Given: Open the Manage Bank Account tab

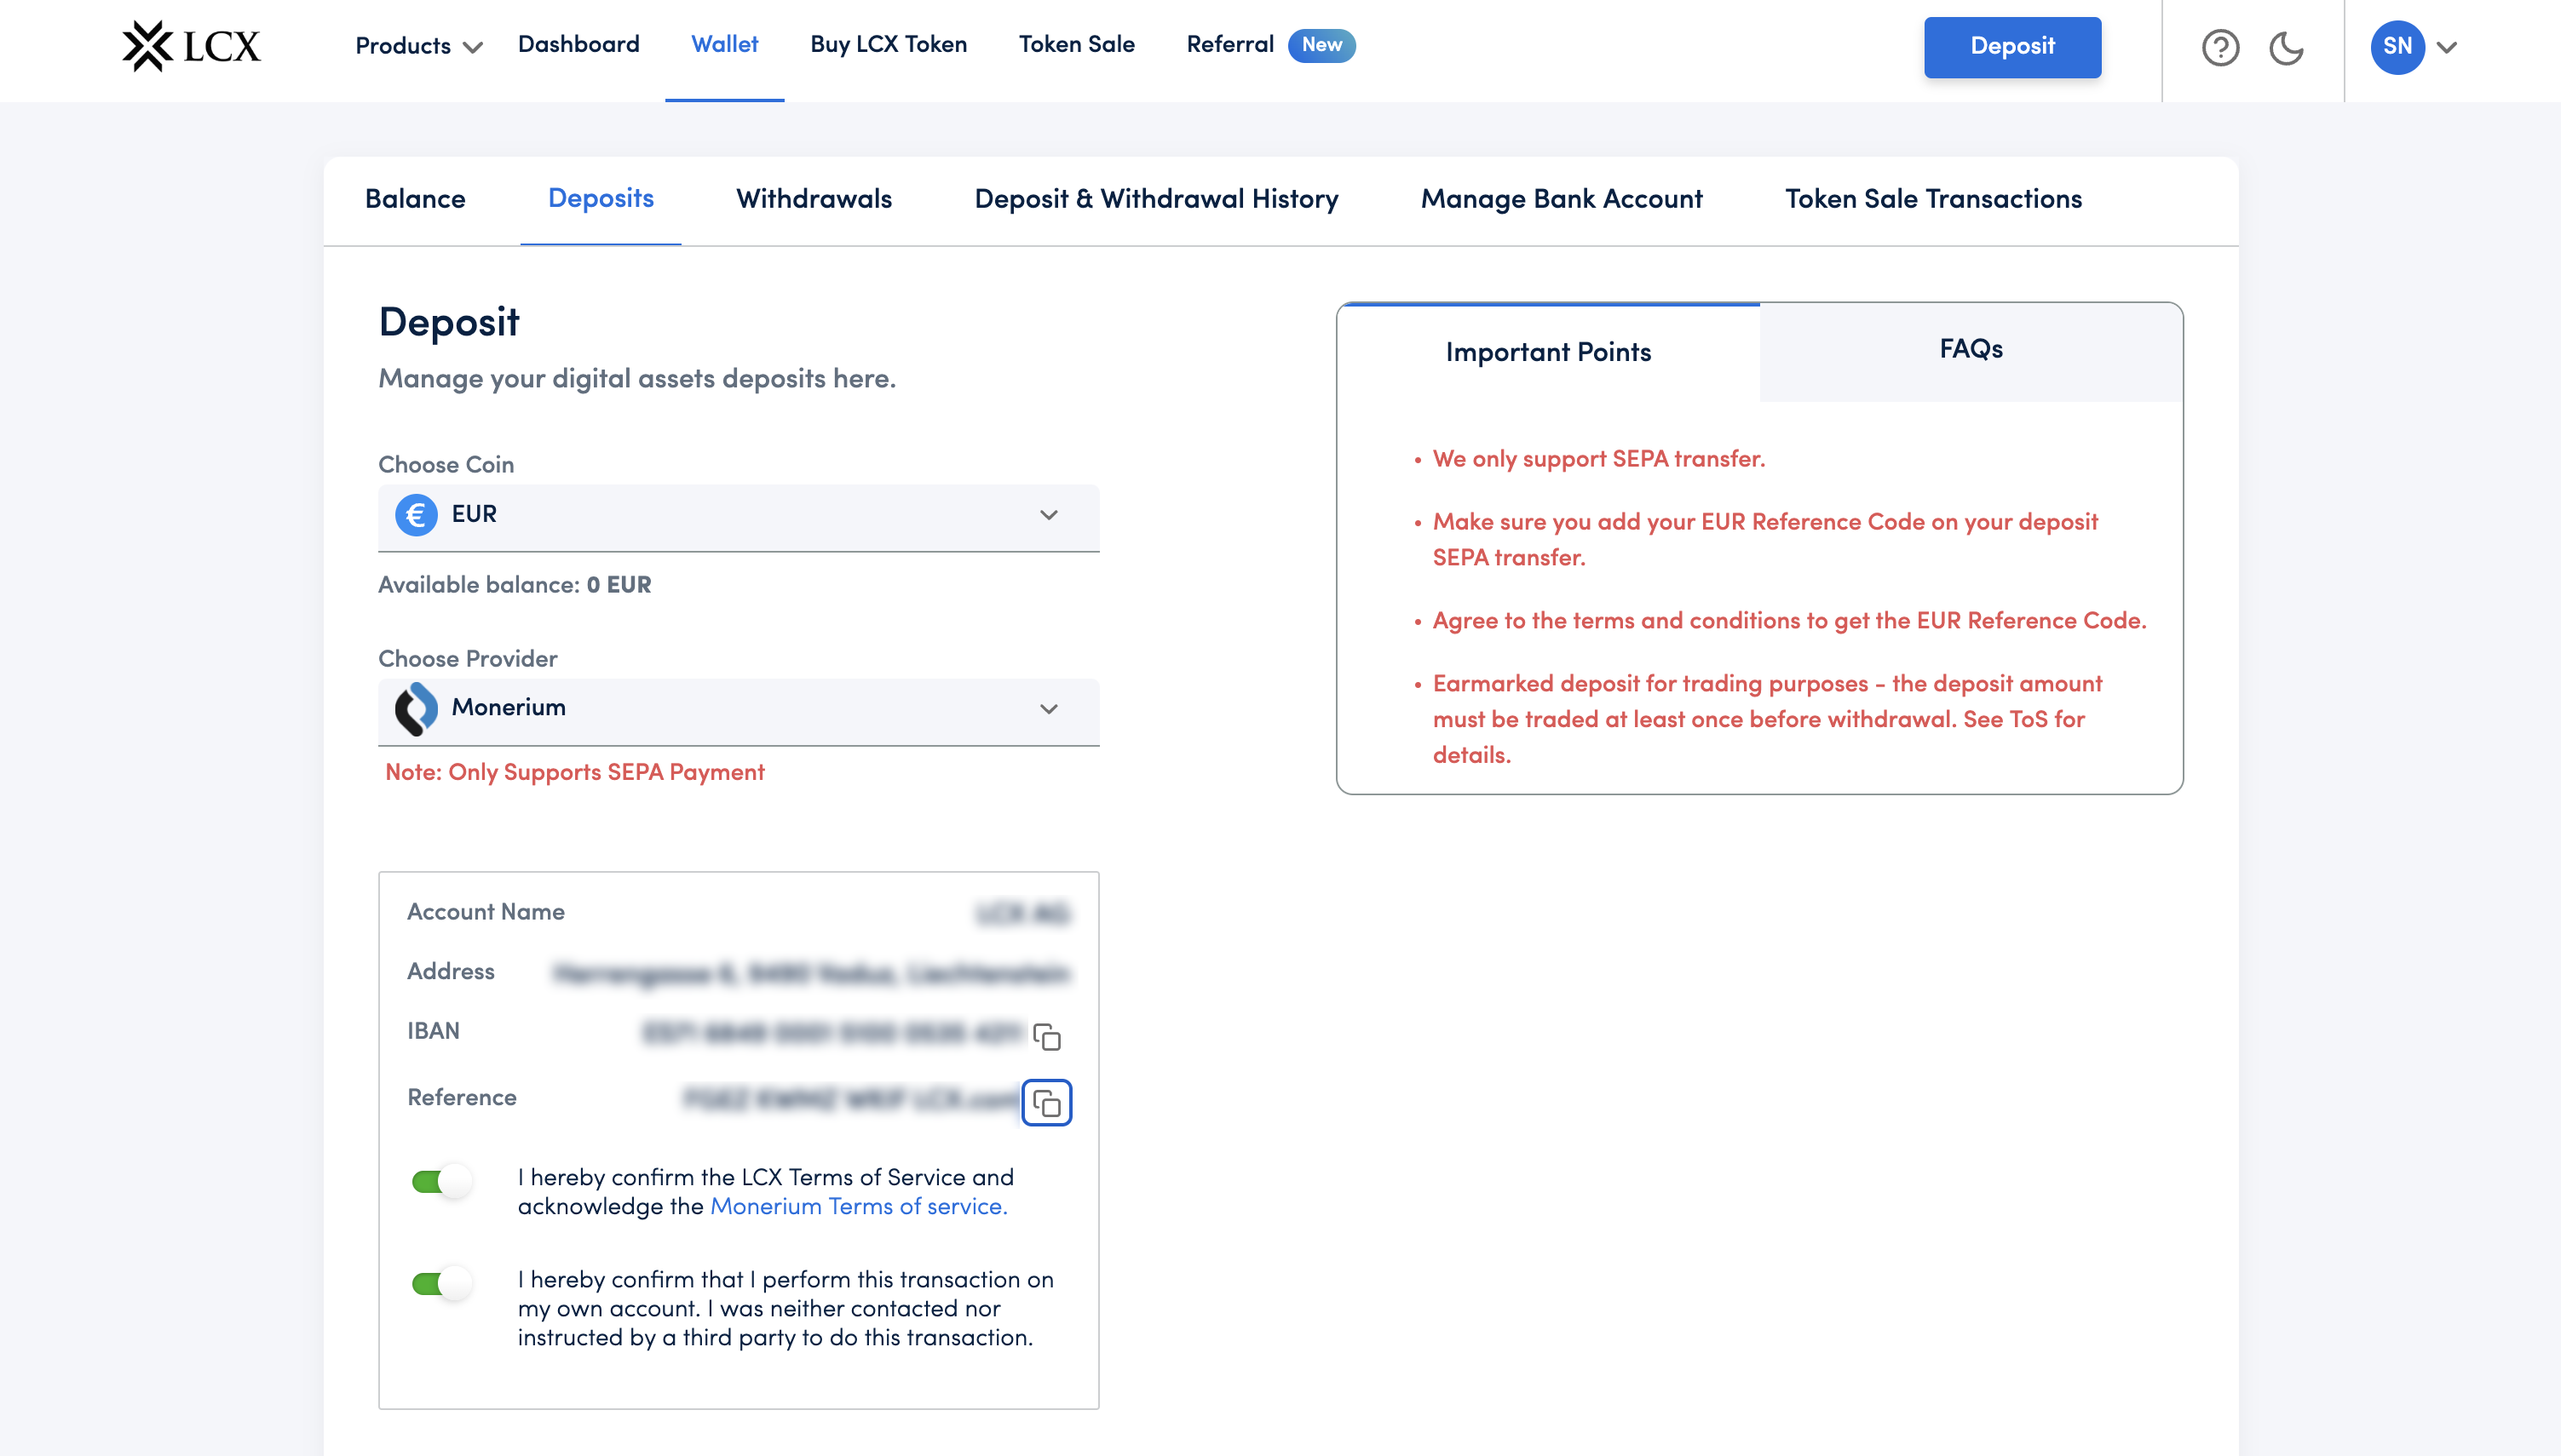Looking at the screenshot, I should [x=1562, y=199].
